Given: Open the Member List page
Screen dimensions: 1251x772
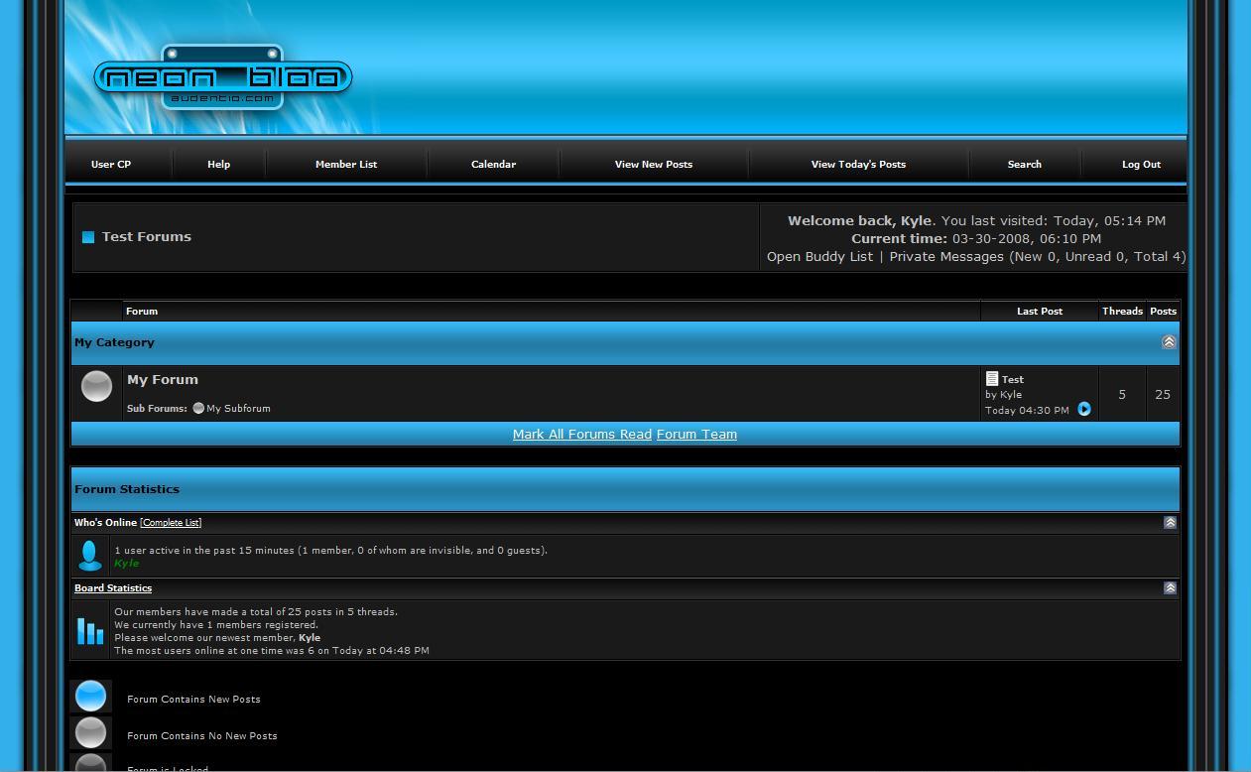Looking at the screenshot, I should [x=346, y=165].
